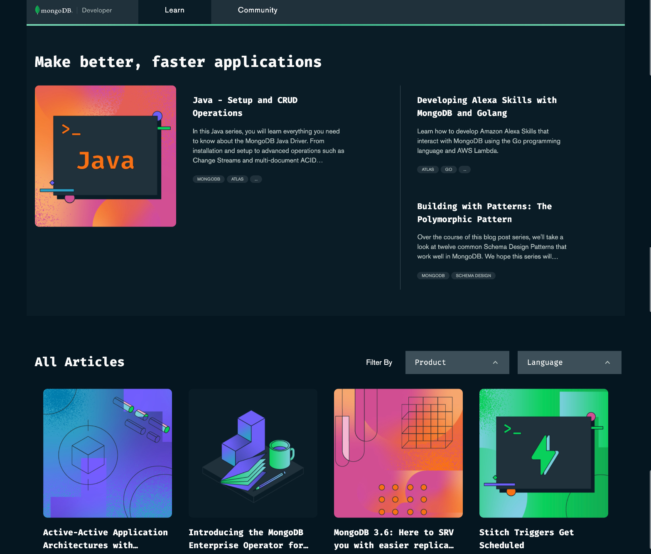The image size is (651, 554).
Task: Click the GO tag under Alexa article
Action: [448, 170]
